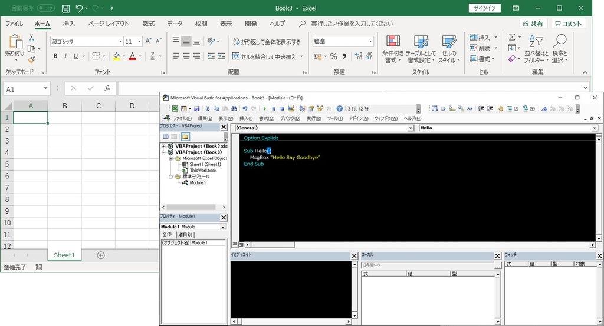Click the red font color swatch button

pos(133,56)
